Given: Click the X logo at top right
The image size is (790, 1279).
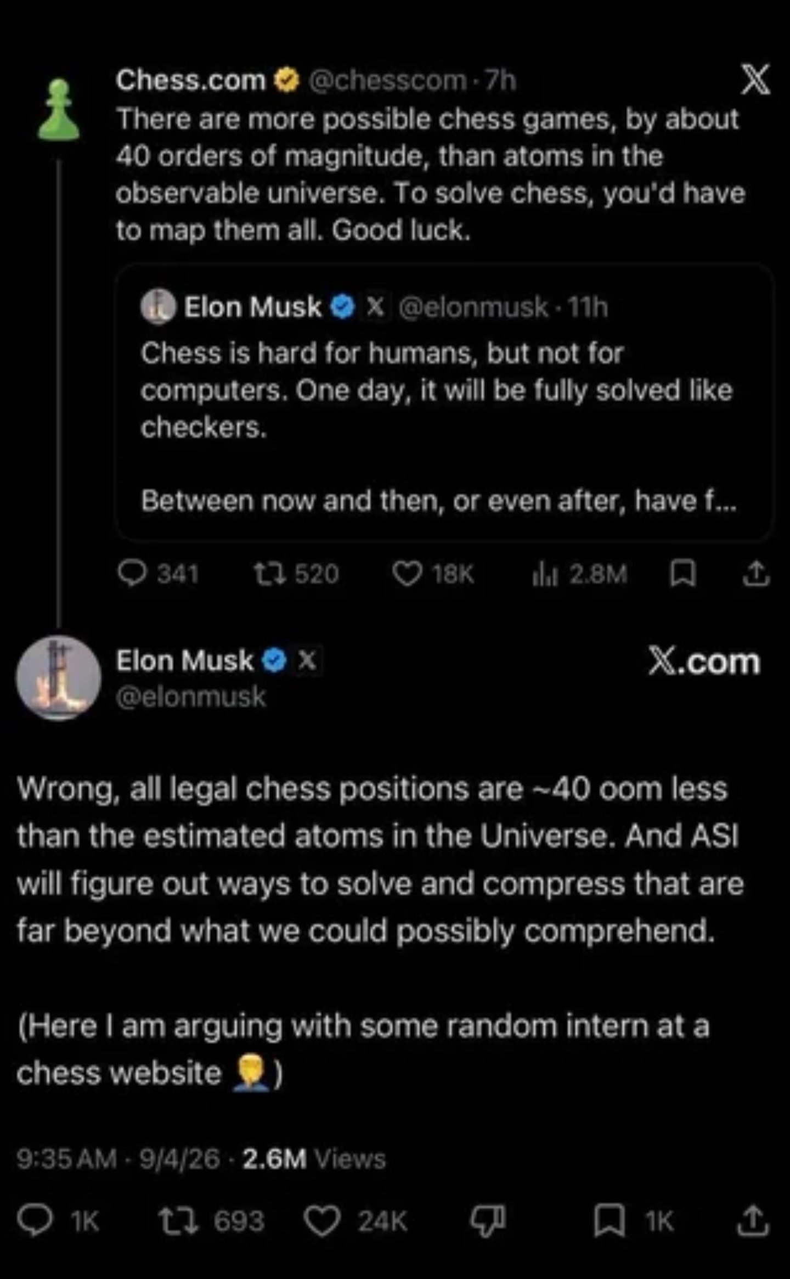Looking at the screenshot, I should click(x=755, y=80).
